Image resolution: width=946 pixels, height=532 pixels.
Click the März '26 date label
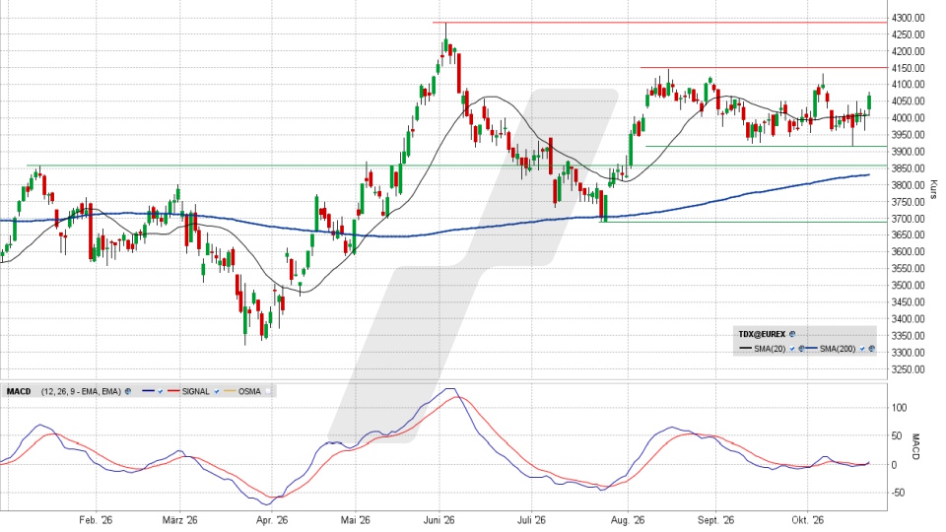click(x=179, y=520)
